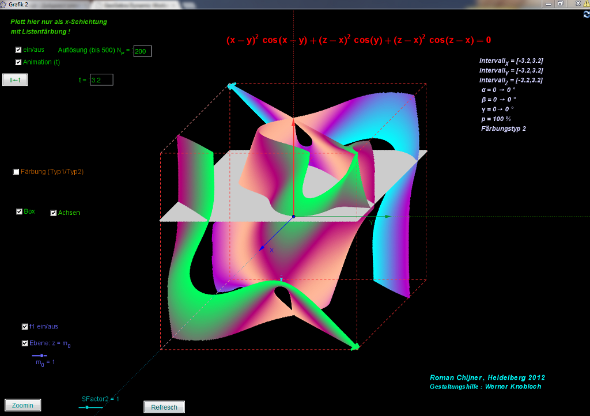Click the refresh views icon in top-right corner
This screenshot has width=590, height=416.
point(585,14)
